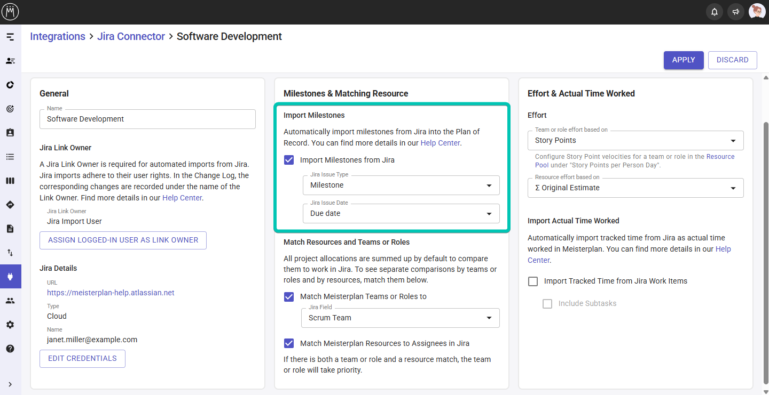The image size is (769, 395).
Task: Open the Jira Issue Type dropdown
Action: [401, 185]
